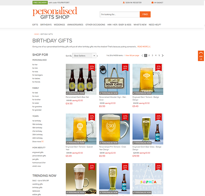Click the Personalised Gifts Shop logo

[55, 13]
